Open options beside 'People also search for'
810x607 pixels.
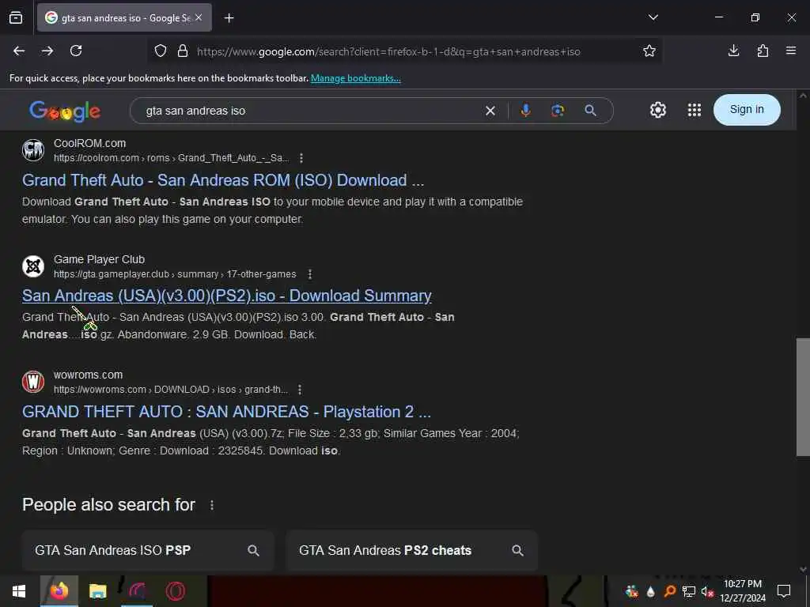(212, 505)
